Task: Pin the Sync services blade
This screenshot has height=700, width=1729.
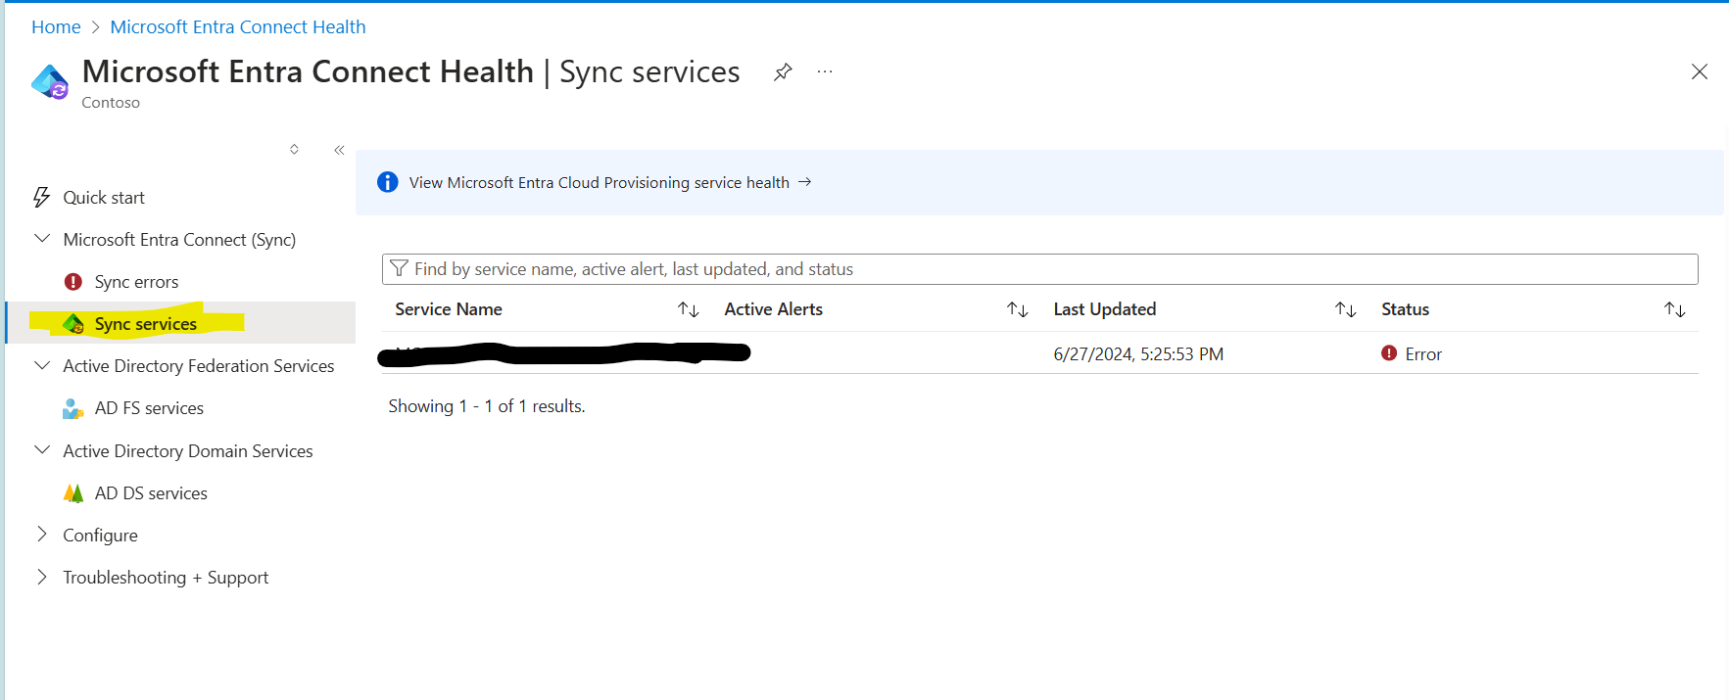Action: click(x=783, y=72)
